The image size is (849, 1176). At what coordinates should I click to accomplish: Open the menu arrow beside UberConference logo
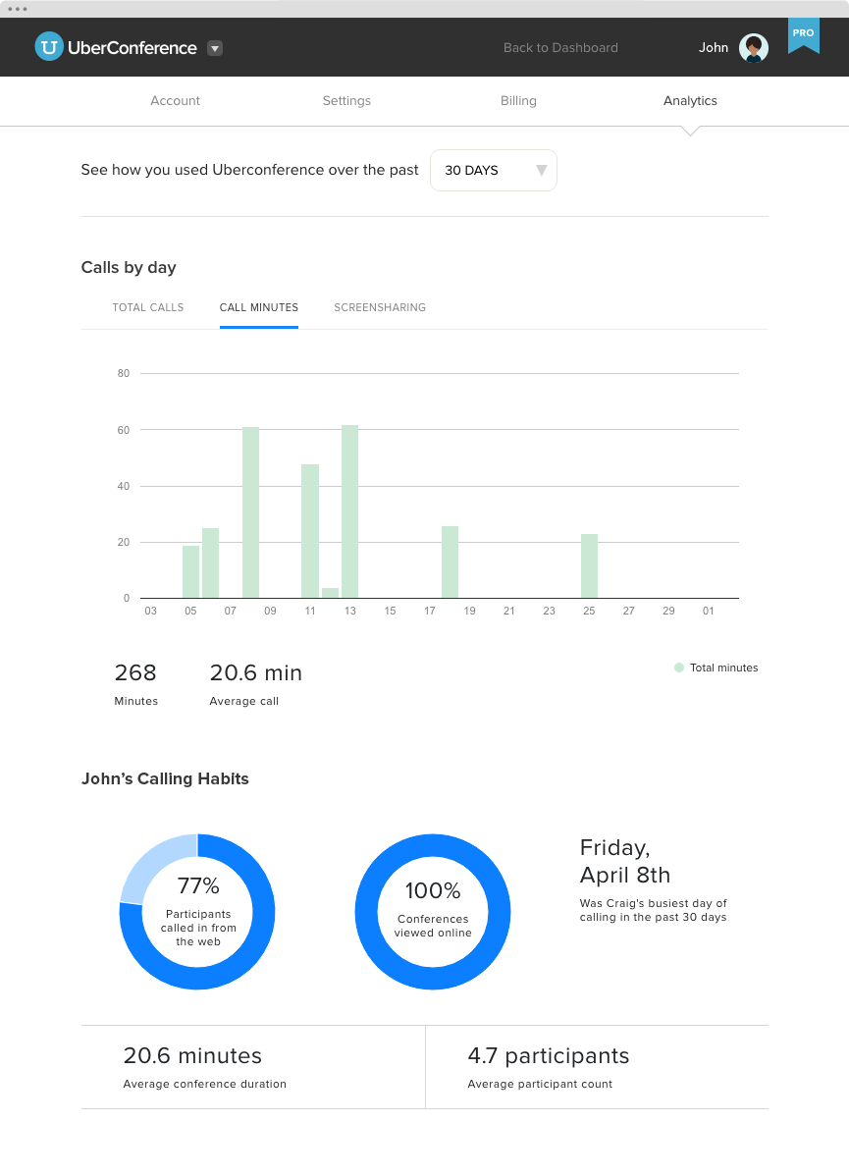click(215, 48)
